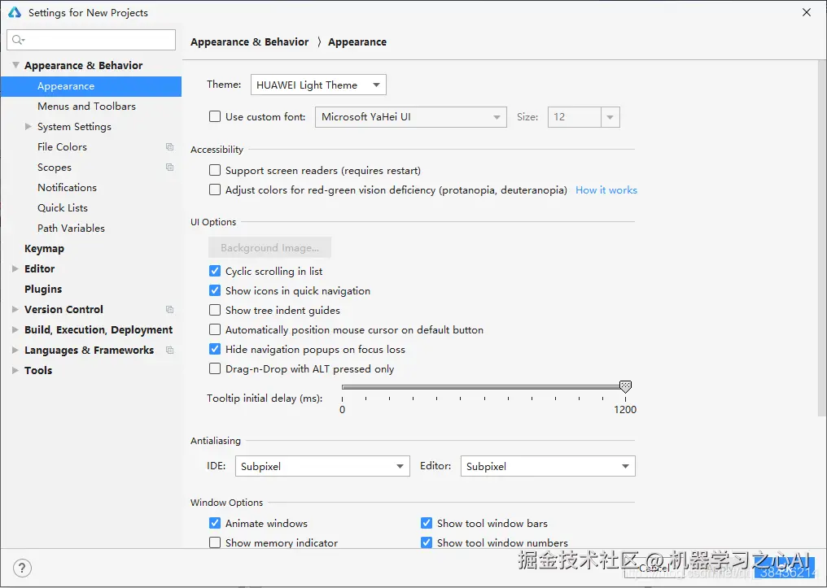Select Appearance in the settings tree
827x588 pixels.
pos(90,86)
